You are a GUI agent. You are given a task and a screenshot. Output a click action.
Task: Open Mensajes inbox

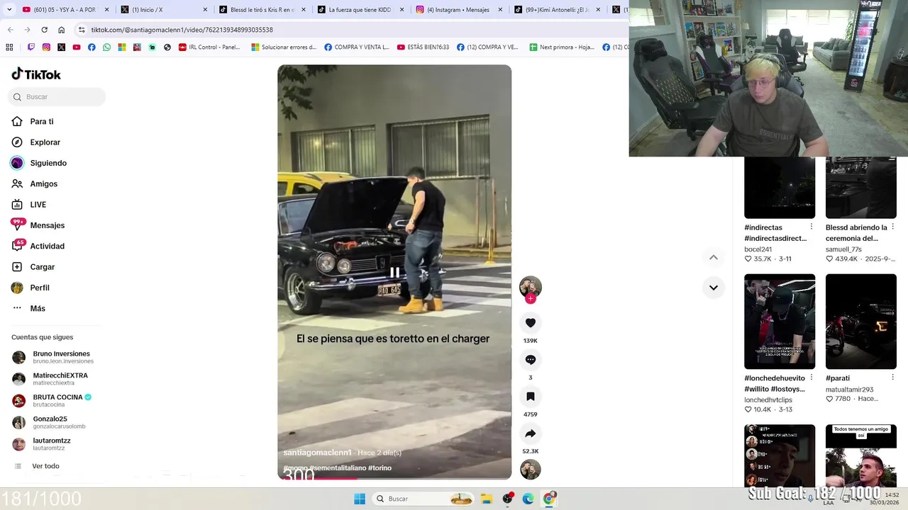point(38,225)
